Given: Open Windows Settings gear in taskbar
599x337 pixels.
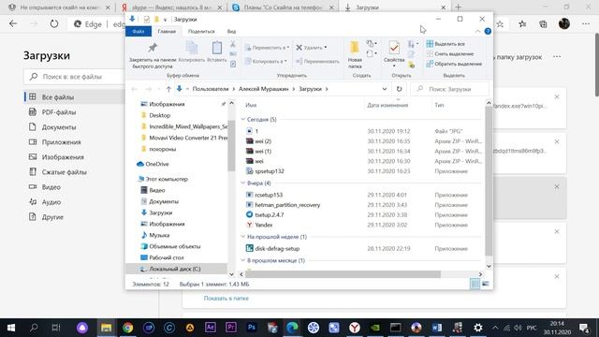Looking at the screenshot, I should (478, 328).
